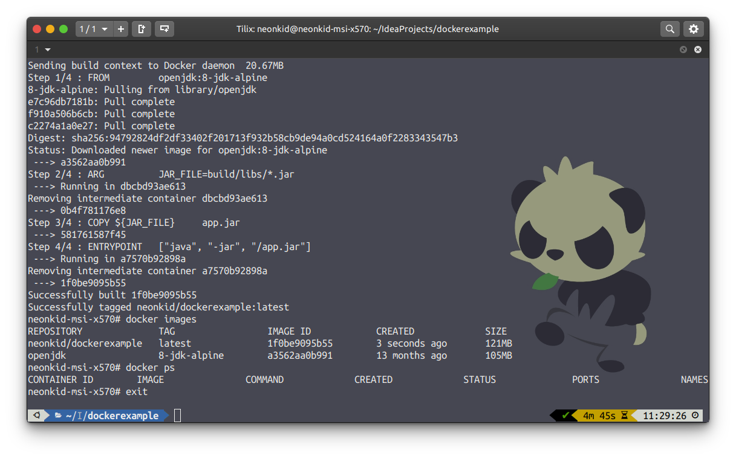The width and height of the screenshot is (736, 459).
Task: Click 'Successfully tagged neonkid/dockerexample:latest' line
Action: tap(158, 307)
